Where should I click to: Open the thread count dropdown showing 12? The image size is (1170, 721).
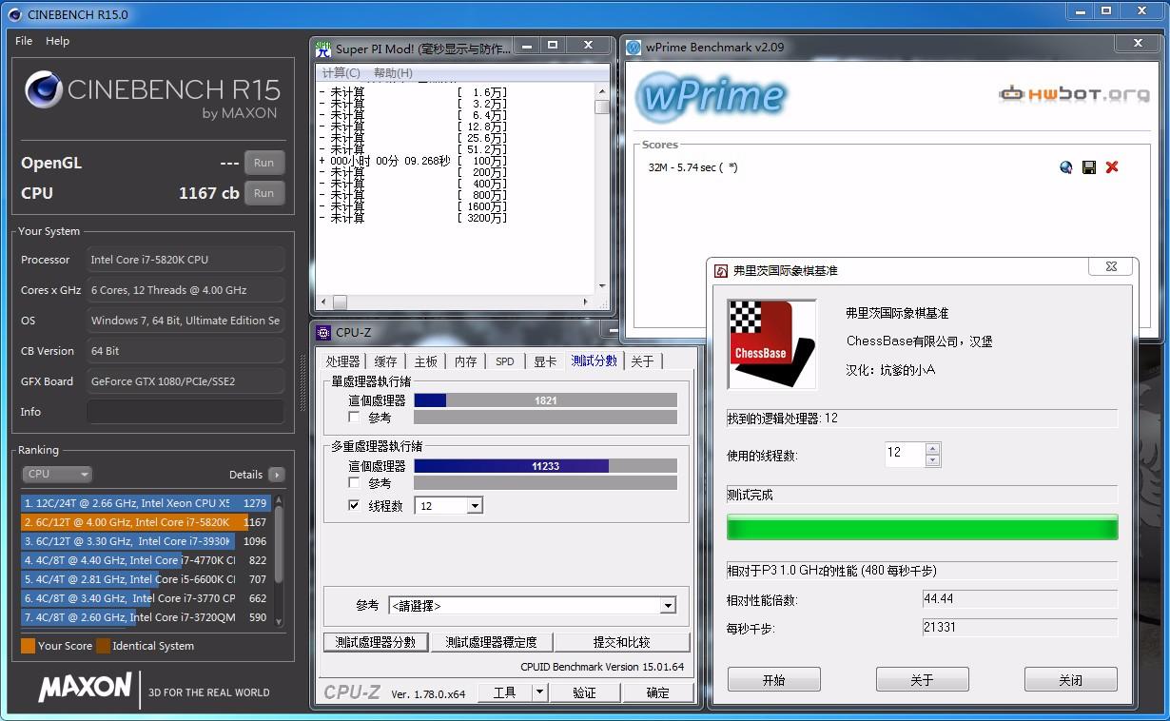[474, 506]
